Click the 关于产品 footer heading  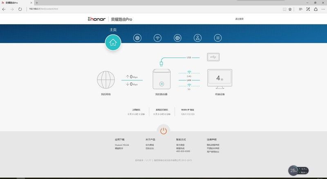coord(150,140)
